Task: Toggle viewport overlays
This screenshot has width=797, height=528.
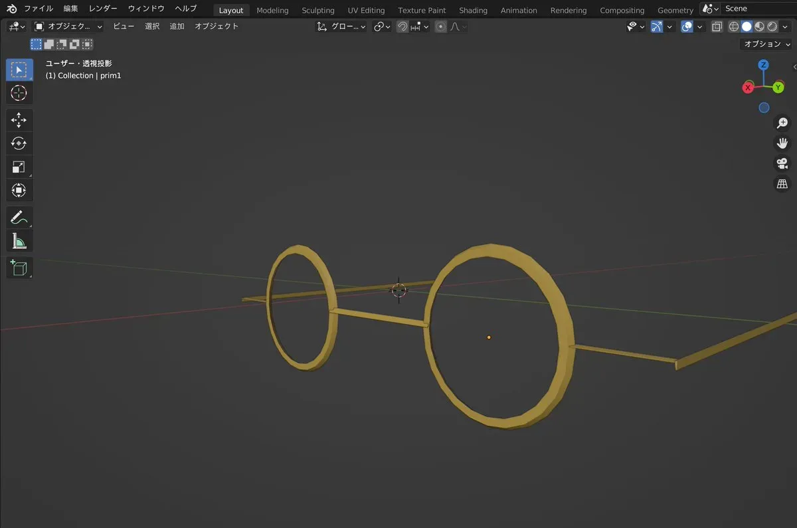Action: click(x=687, y=27)
